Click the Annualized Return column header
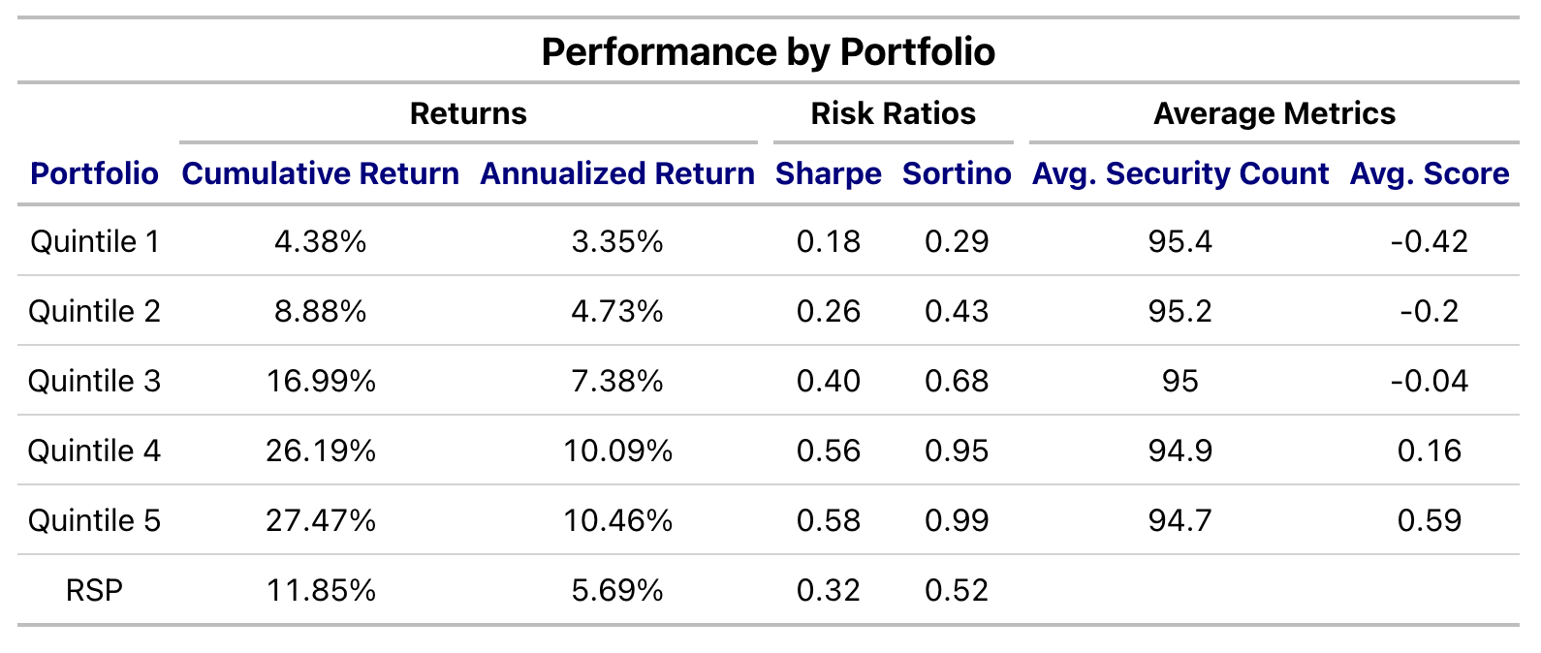1541x653 pixels. 617,173
